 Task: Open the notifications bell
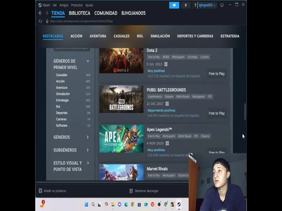click(186, 5)
